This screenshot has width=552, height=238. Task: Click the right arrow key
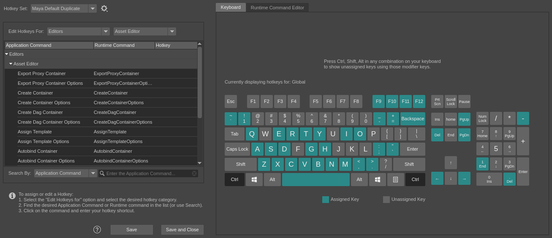pyautogui.click(x=464, y=178)
